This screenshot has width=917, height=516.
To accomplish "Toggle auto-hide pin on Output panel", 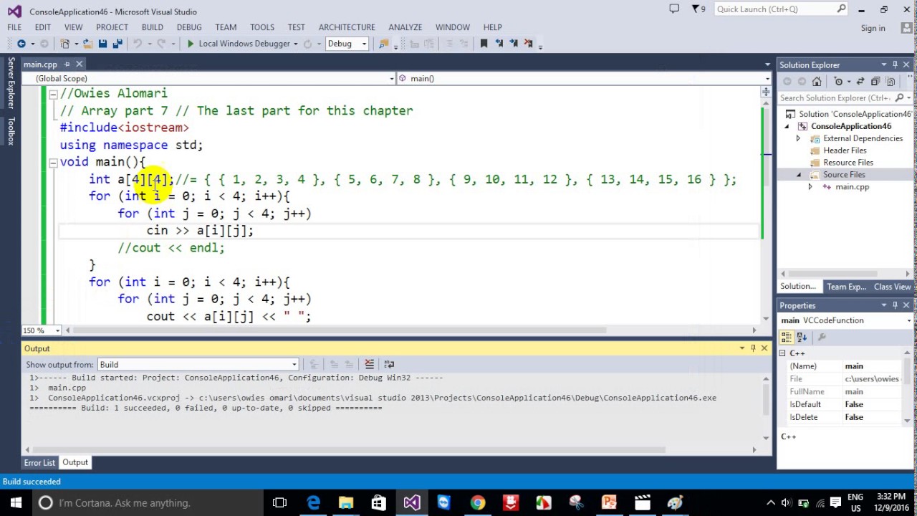I will (753, 348).
